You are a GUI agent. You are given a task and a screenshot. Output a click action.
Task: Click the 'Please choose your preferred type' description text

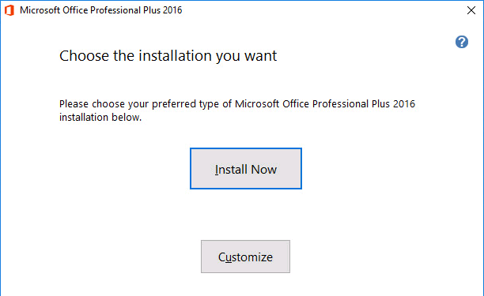pos(237,111)
